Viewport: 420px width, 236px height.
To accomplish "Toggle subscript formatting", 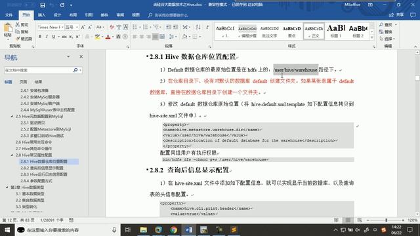I will [71, 37].
